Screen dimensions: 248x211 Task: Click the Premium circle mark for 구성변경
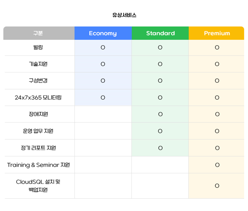(x=217, y=81)
